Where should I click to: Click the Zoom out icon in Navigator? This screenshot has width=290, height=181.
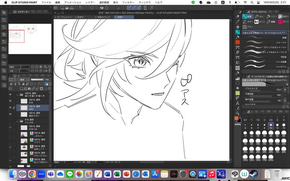33,67
